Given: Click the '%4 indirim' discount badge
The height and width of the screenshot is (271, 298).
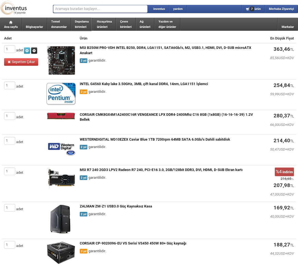Looking at the screenshot, I should point(284,172).
